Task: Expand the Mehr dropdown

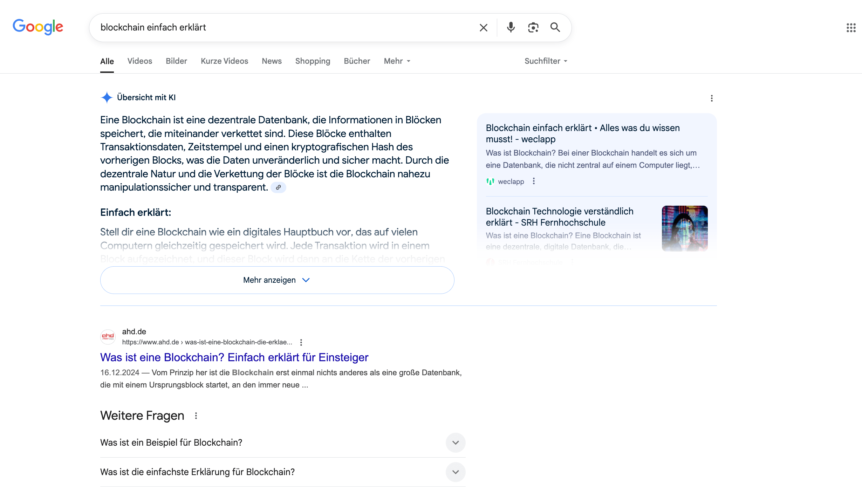Action: click(397, 61)
